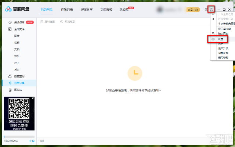Select 锁定网盘 lock option in menu

click(223, 33)
